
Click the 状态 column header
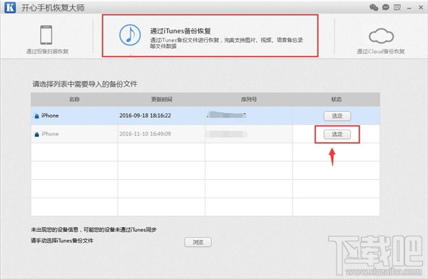pos(336,99)
